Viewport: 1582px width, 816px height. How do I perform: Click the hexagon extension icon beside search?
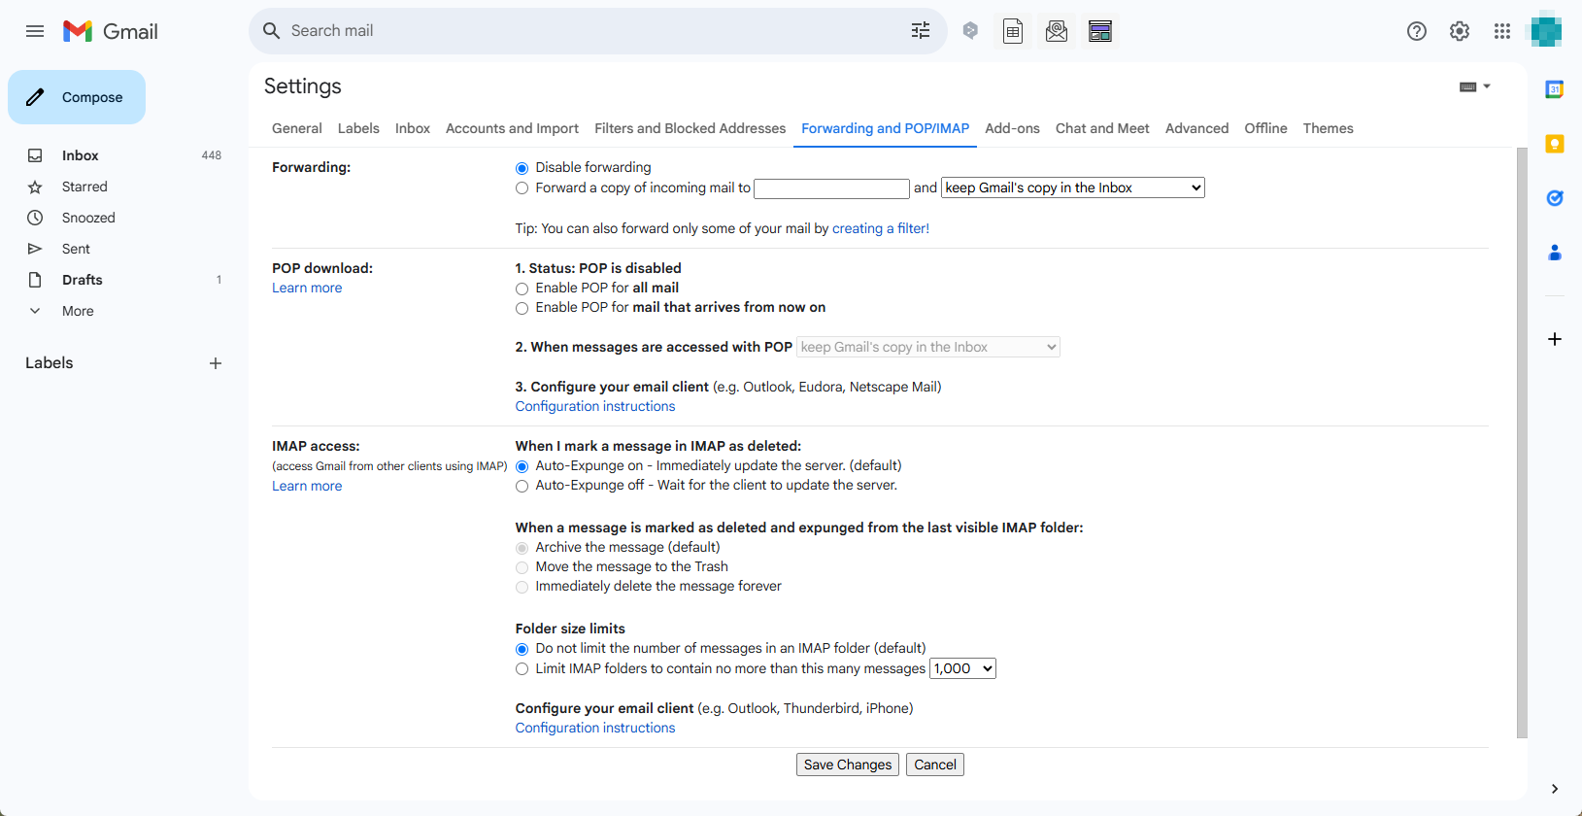(970, 31)
